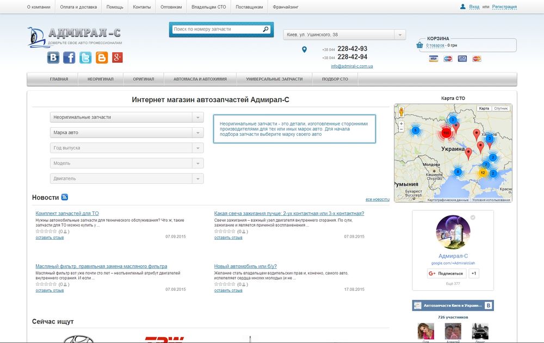The height and width of the screenshot is (343, 544).
Task: Open the НЕОРИГИНАЛ nav tab
Action: (x=100, y=79)
